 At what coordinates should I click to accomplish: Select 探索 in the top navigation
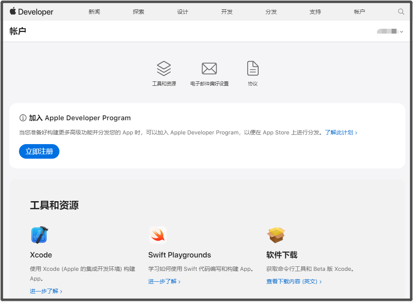pyautogui.click(x=139, y=12)
